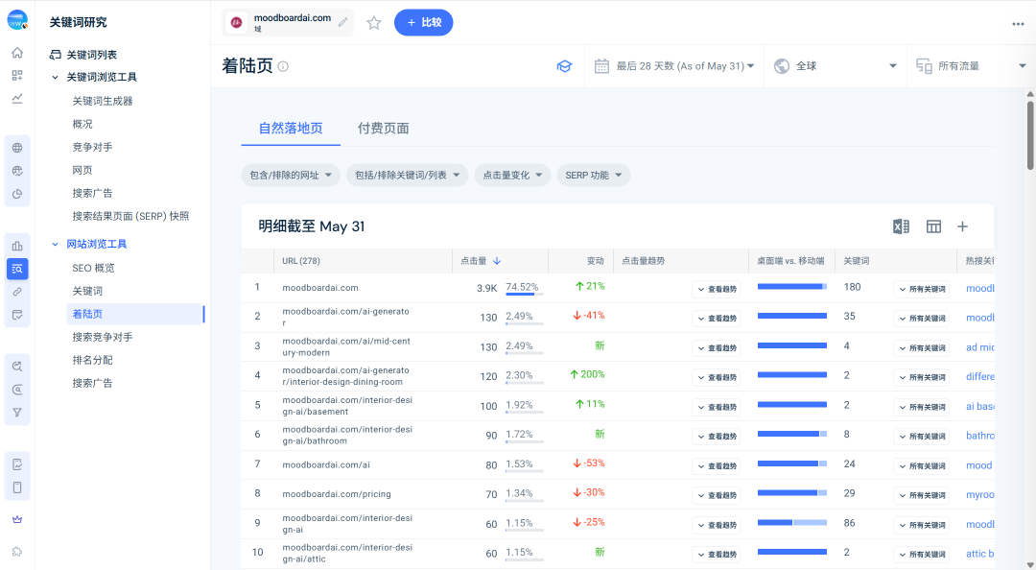Click the link chain icon in left rail
1036x570 pixels.
coord(17,292)
